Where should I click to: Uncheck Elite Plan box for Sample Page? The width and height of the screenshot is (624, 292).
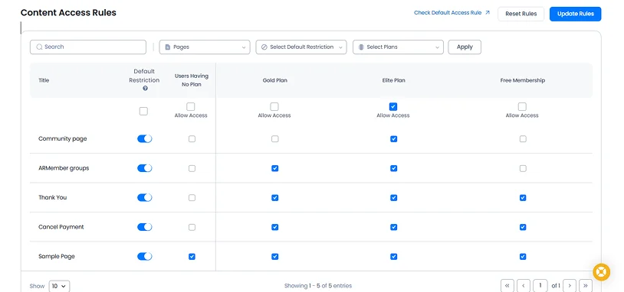(x=393, y=256)
